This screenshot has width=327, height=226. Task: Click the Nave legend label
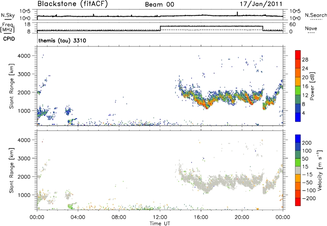311,29
